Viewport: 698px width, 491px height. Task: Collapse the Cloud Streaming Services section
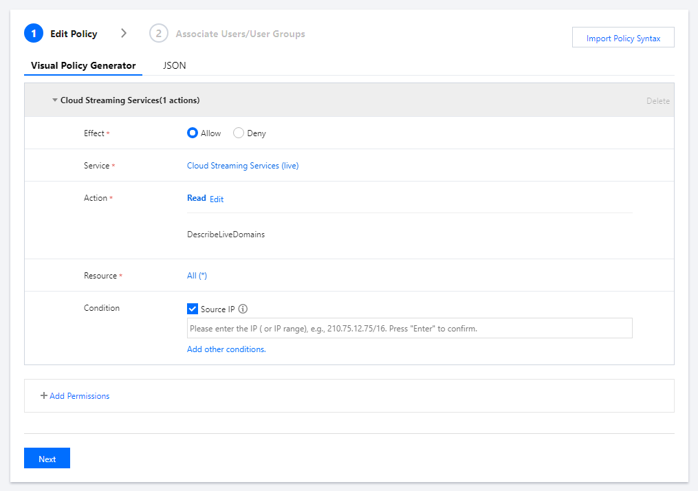(55, 100)
